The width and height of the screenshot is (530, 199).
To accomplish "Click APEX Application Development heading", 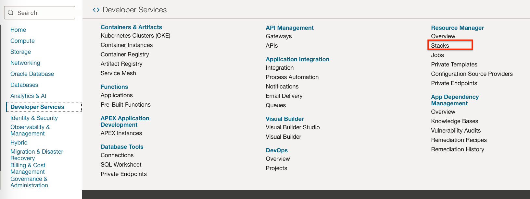I will (125, 122).
